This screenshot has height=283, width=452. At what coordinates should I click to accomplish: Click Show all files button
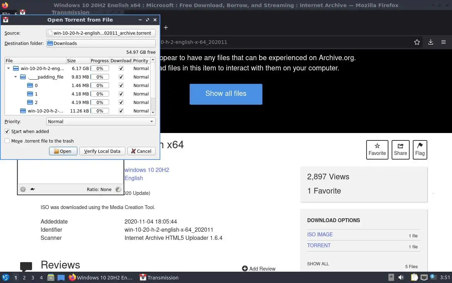click(226, 94)
